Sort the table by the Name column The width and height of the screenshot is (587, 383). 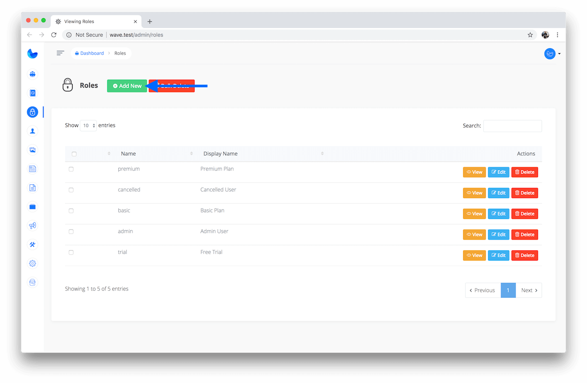click(x=128, y=154)
